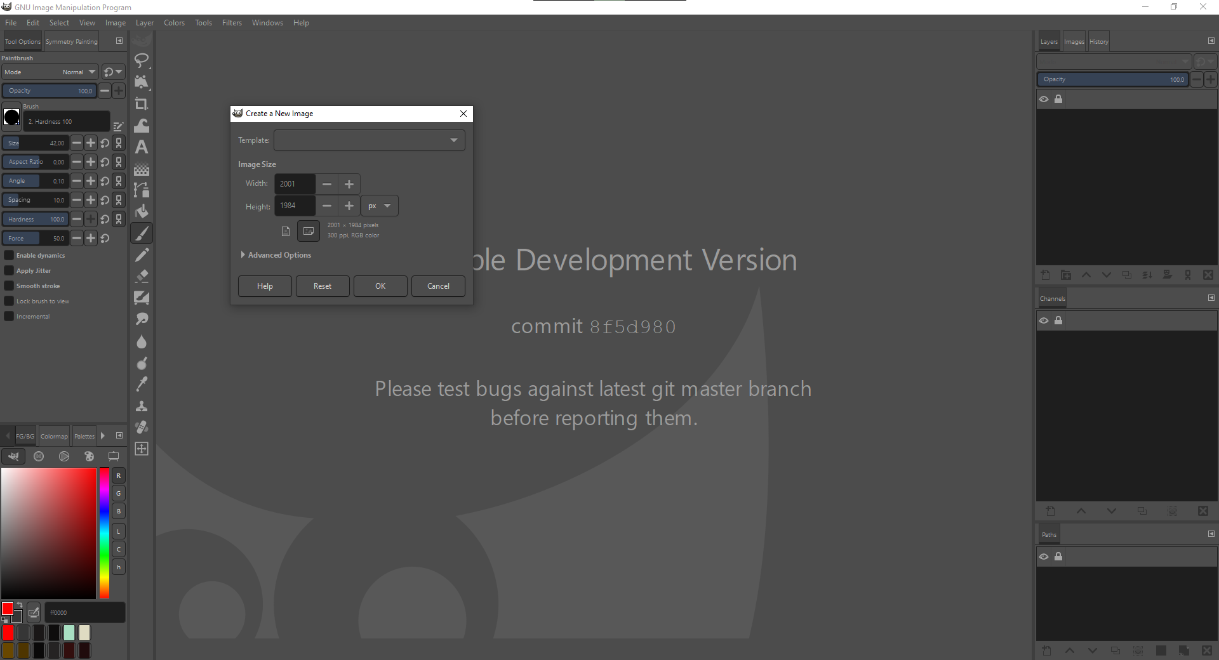The image size is (1219, 660).
Task: Open the Filters menu
Action: click(x=232, y=23)
